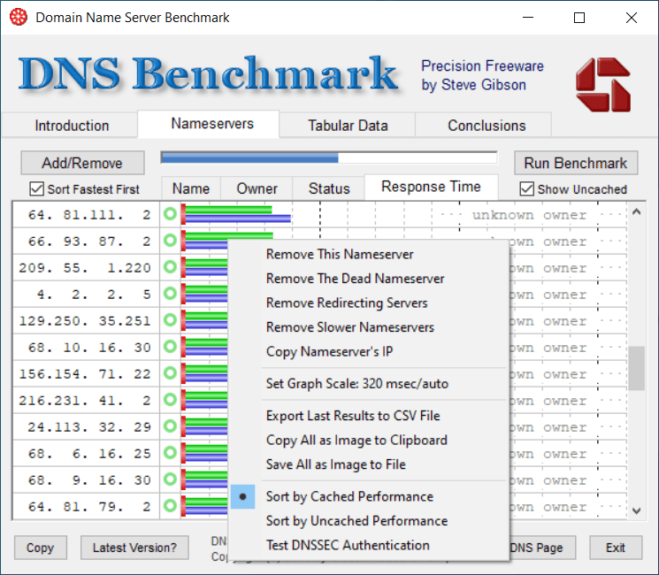Click the status circle for 68.6.16.25
This screenshot has height=575, width=659.
(x=170, y=453)
